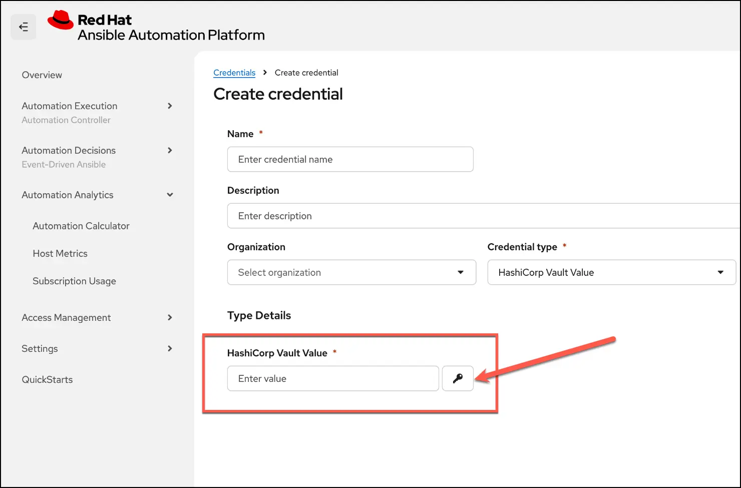
Task: Click the Create credential page heading
Action: coord(278,94)
